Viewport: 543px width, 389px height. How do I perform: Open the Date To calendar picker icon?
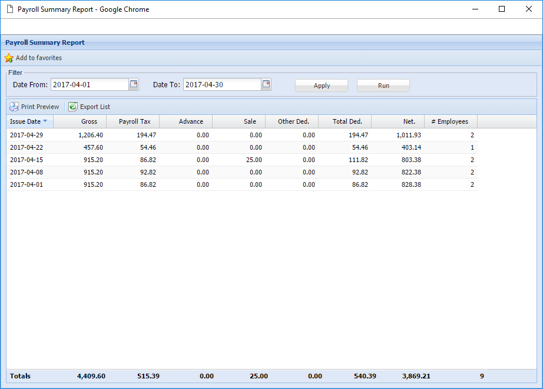click(266, 84)
